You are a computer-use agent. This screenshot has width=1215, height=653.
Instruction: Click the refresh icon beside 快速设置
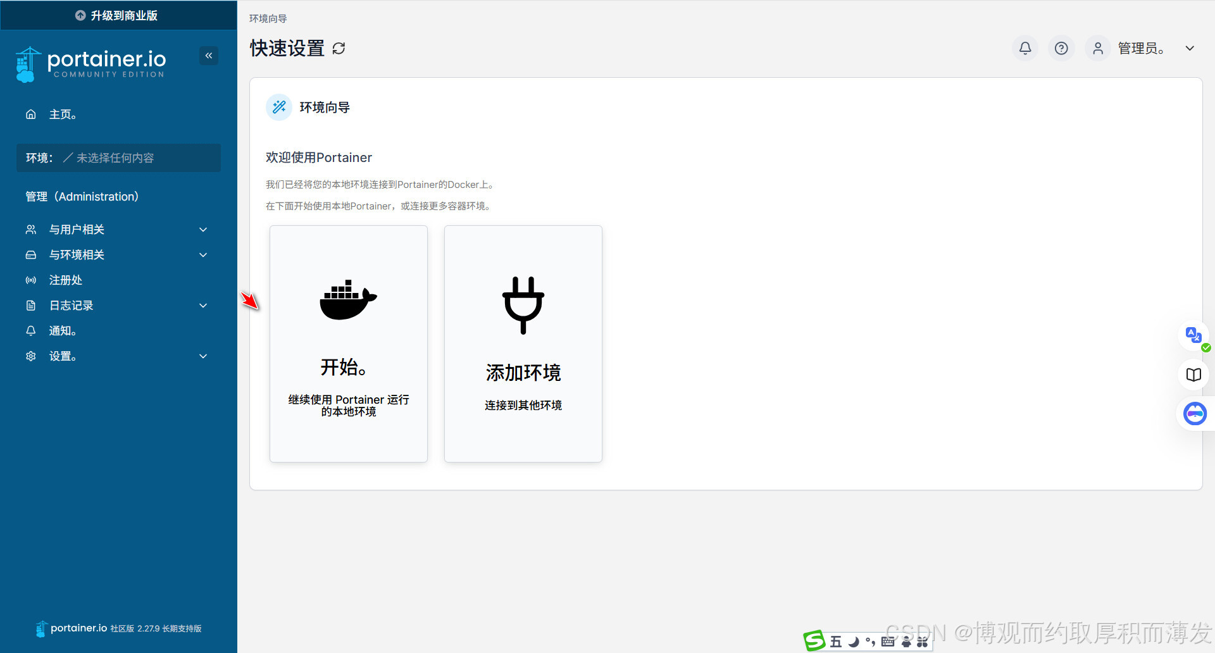[339, 48]
